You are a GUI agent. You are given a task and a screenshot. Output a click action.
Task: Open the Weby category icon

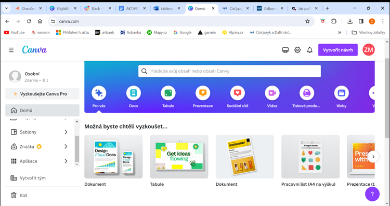pyautogui.click(x=341, y=93)
